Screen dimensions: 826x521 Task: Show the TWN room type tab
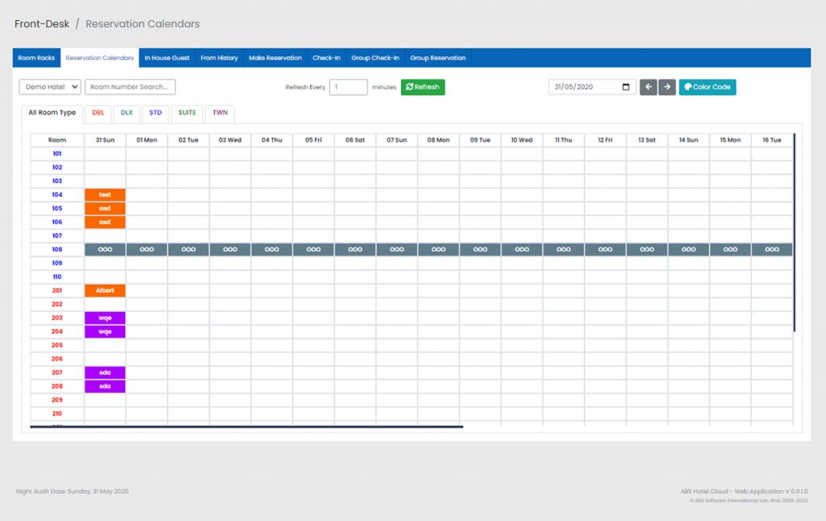tap(219, 113)
